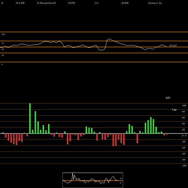Screen dimensions: 188x188
Task: Click the RSI line's highest peak above 70
Action: (x=110, y=39)
